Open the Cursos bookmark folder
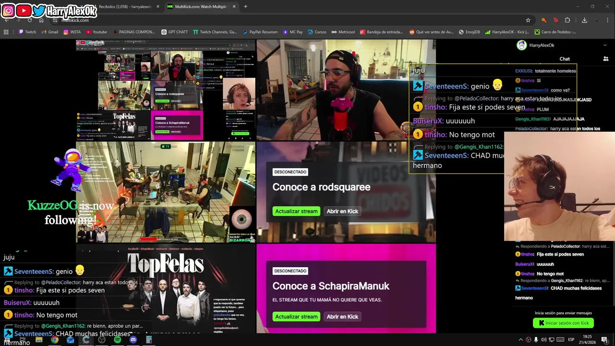The width and height of the screenshot is (615, 346). 317,32
